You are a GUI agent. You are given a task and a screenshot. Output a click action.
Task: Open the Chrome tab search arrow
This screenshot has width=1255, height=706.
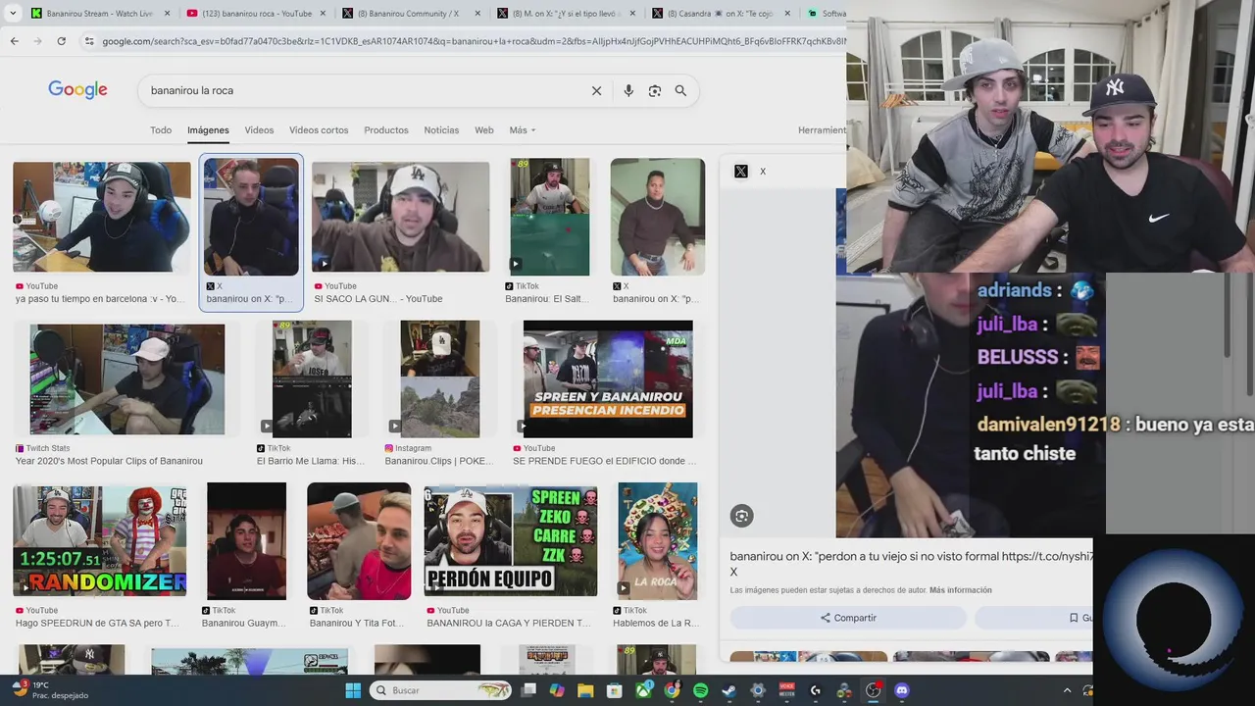[13, 14]
